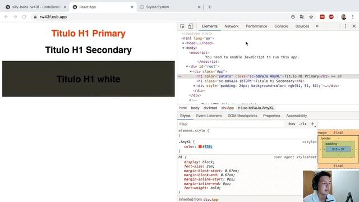Toggle the device toolbar icon

(191, 26)
